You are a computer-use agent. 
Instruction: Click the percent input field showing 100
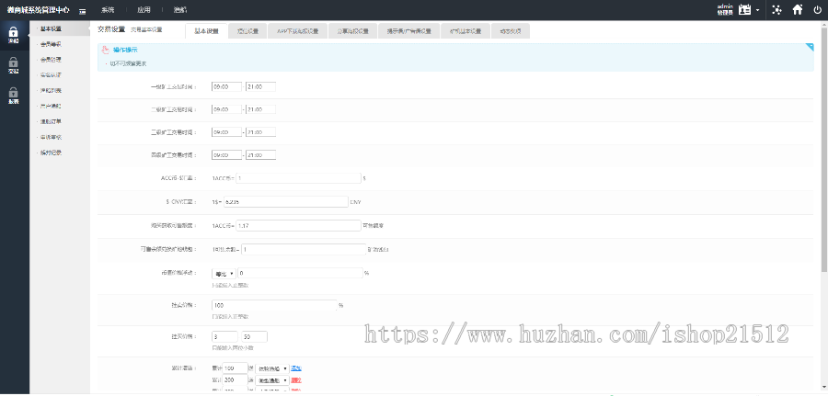click(x=274, y=305)
